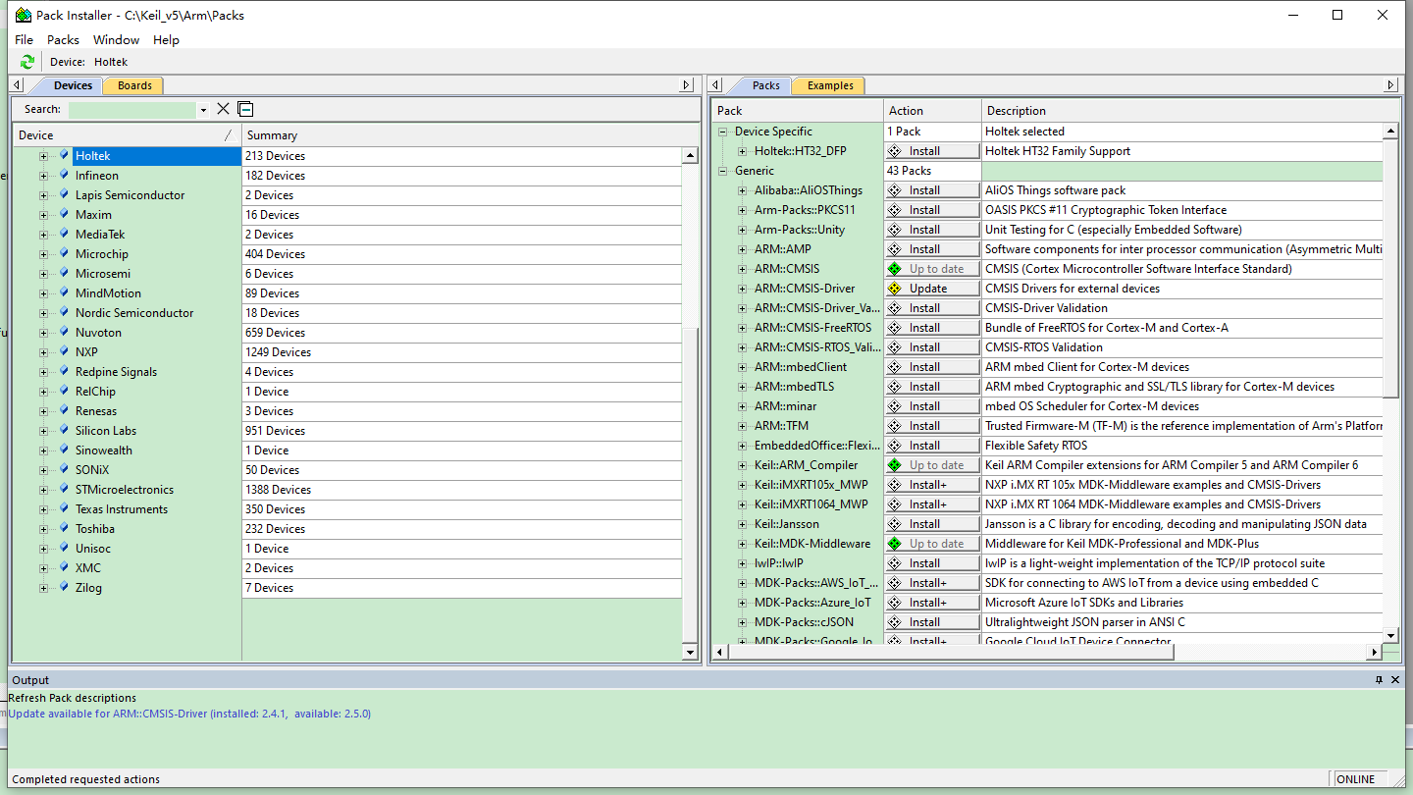Image resolution: width=1413 pixels, height=795 pixels.
Task: Select the Toshiba device row
Action: tap(347, 529)
